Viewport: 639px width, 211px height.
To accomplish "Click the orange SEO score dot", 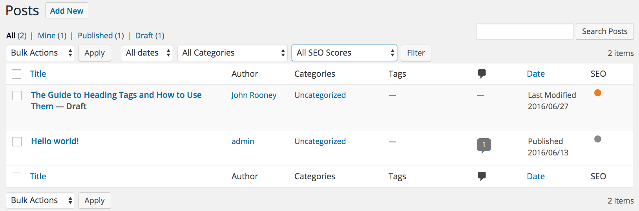I will (x=597, y=93).
